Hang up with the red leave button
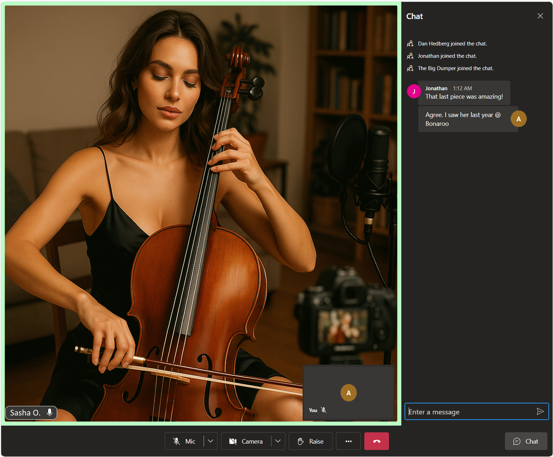The height and width of the screenshot is (457, 553). coord(376,441)
